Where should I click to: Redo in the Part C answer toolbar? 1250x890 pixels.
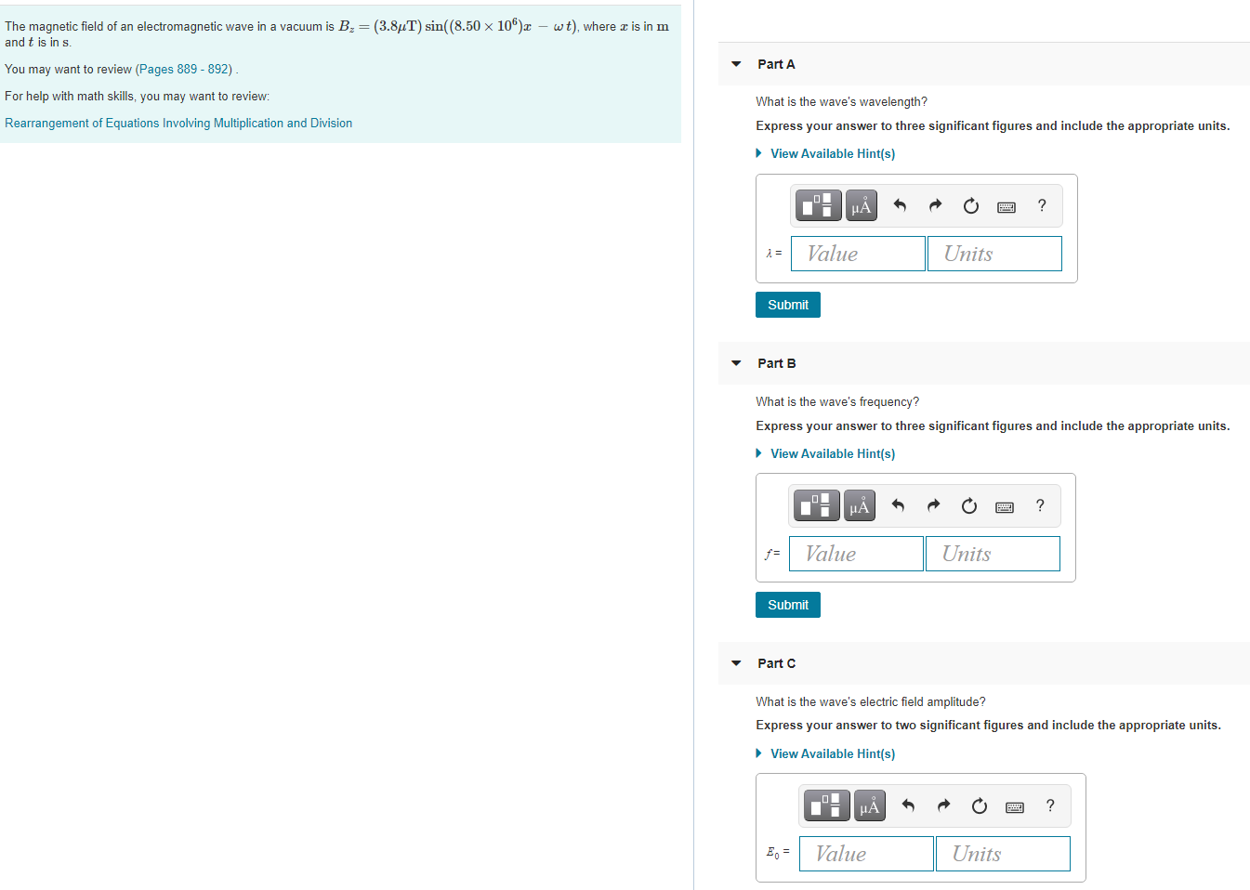coord(943,805)
